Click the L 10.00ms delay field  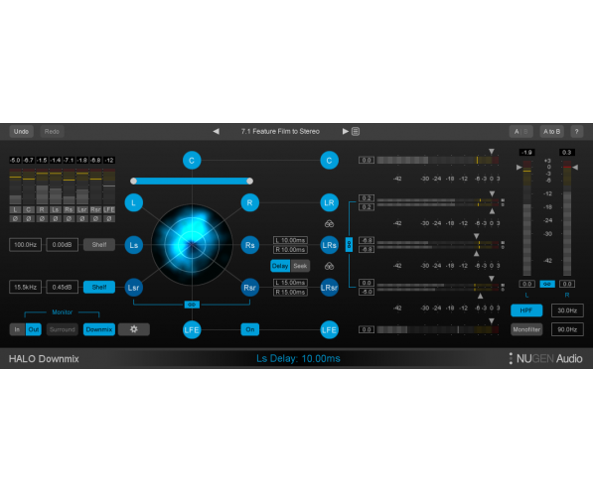(x=290, y=240)
